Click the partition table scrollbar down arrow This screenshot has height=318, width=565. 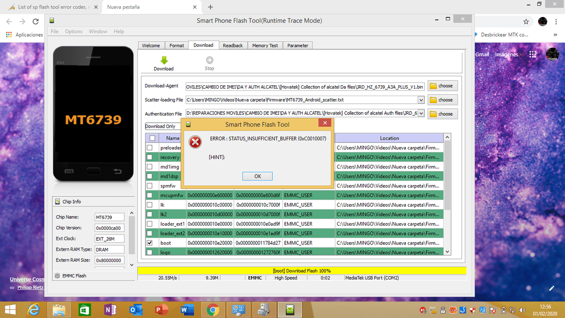pos(447,252)
